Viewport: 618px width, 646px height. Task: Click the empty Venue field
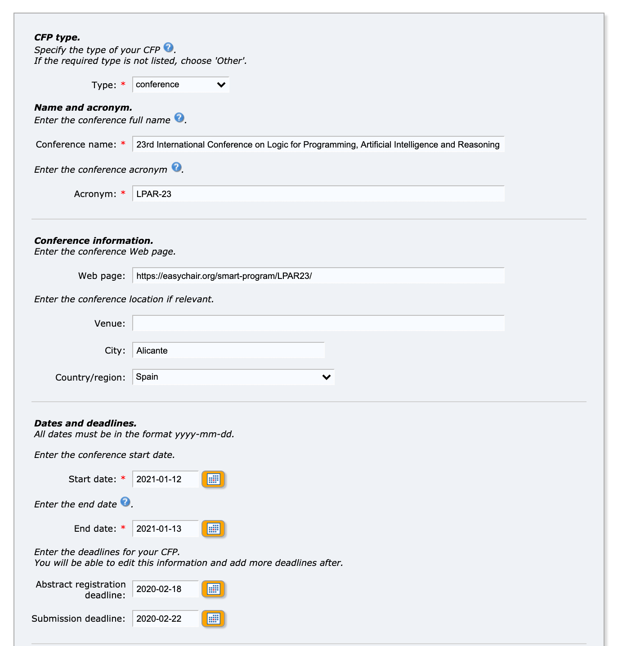click(318, 323)
